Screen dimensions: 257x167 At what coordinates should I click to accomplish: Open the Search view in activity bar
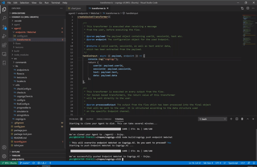click(x=4, y=18)
